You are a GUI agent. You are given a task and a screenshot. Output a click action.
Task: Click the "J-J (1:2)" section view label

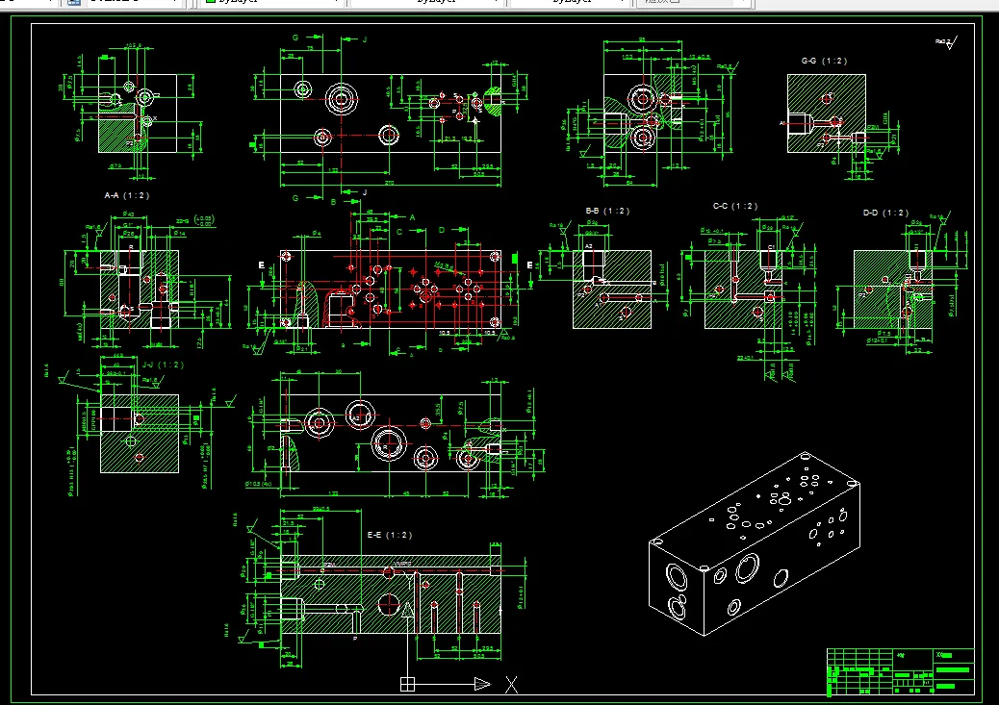163,365
